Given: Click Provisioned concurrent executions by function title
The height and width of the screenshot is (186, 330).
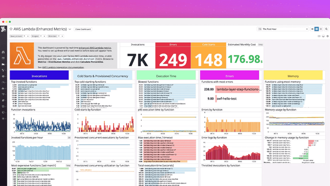Looking at the screenshot, I should 102,137.
